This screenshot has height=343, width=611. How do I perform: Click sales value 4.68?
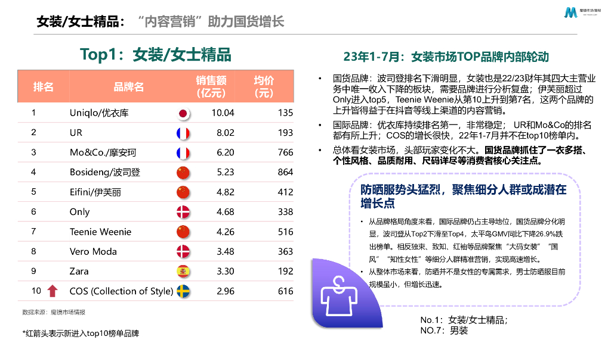click(226, 212)
